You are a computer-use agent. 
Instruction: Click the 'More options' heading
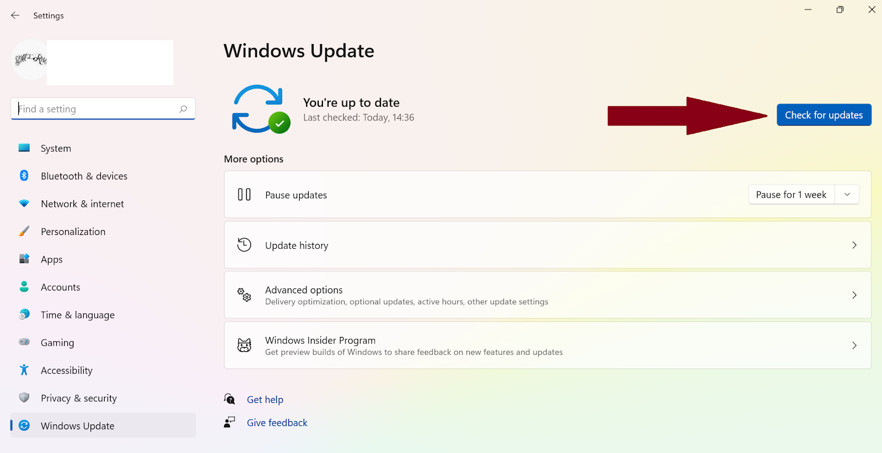click(x=254, y=159)
